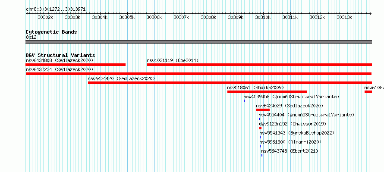Click the 30312k ruler tick label
Image resolution: width=384 pixels, height=172 pixels.
pyautogui.click(x=317, y=17)
